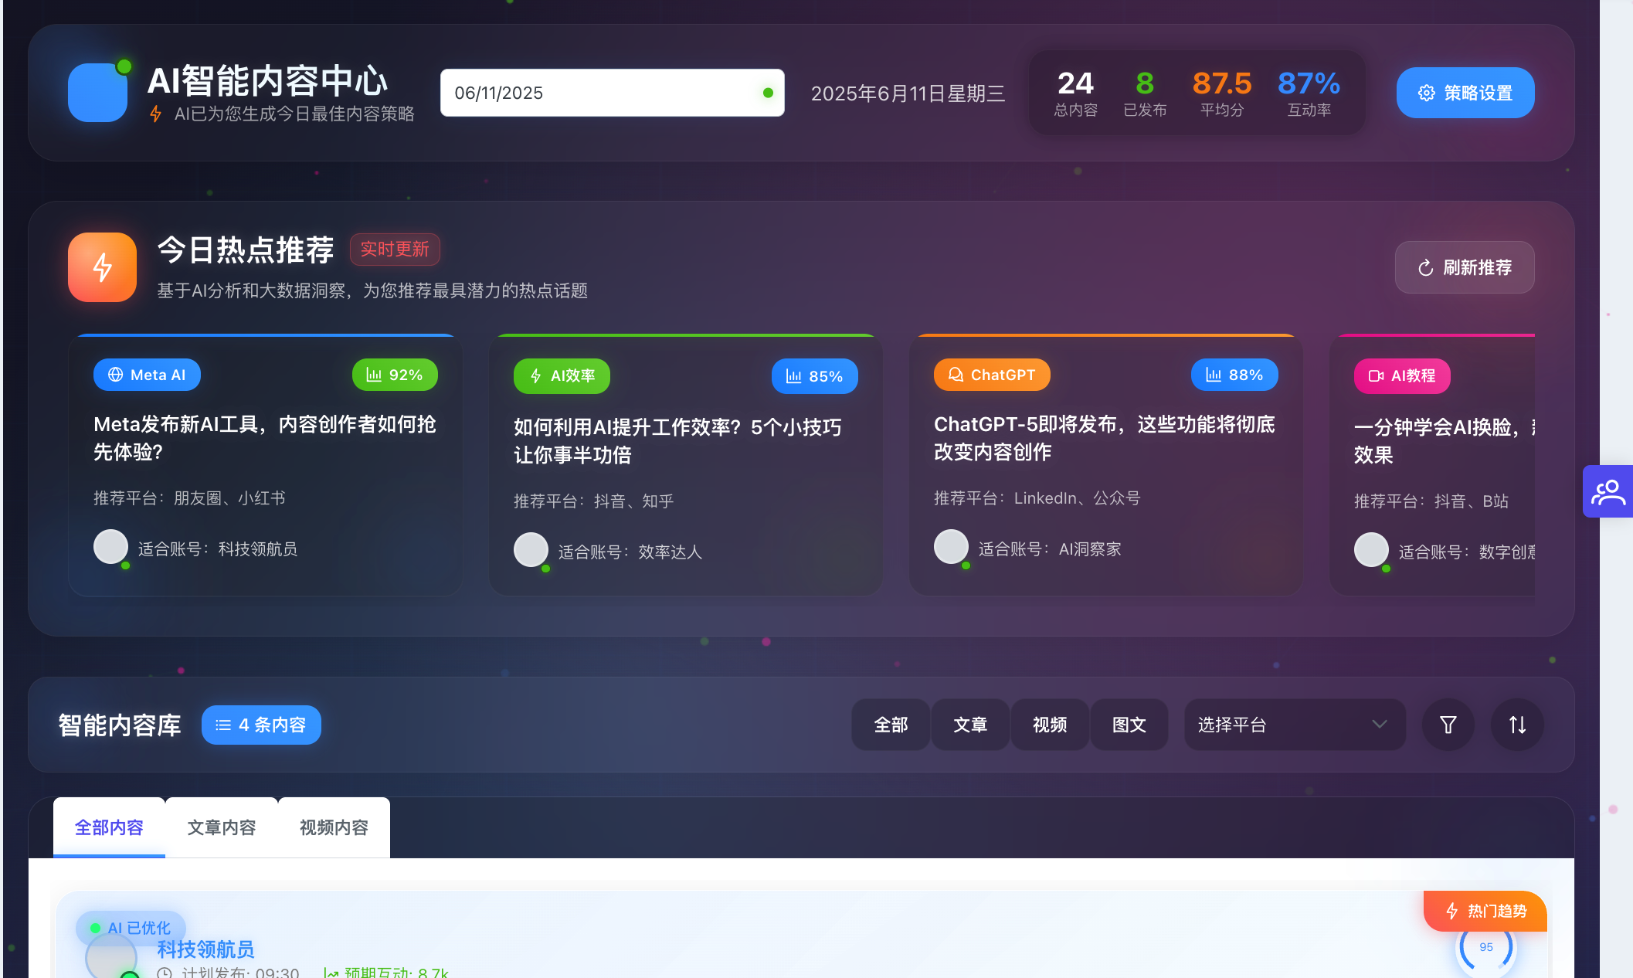Click the 87% 互动率 statistic
Image resolution: width=1633 pixels, height=978 pixels.
click(1309, 93)
